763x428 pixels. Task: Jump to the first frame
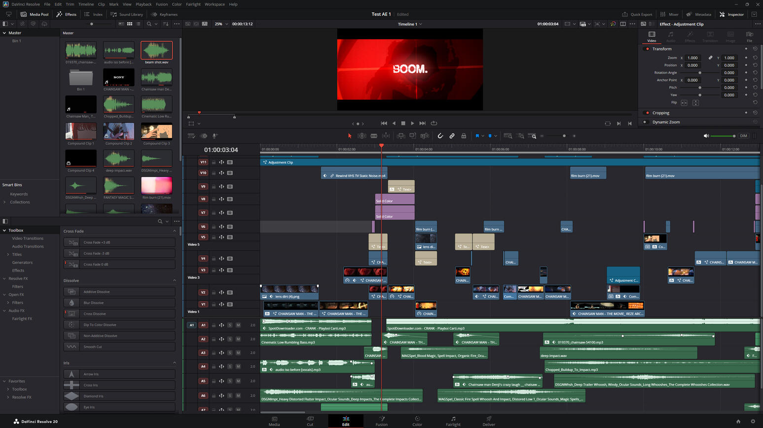click(384, 123)
